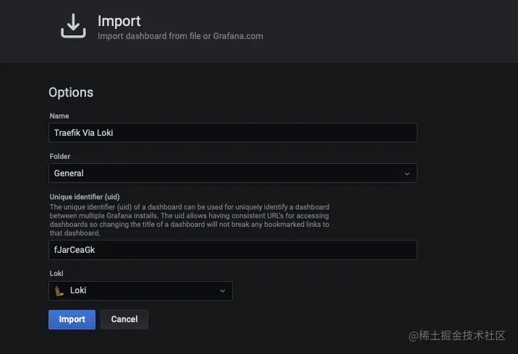
Task: Click the 'Options' section heading
Action: point(71,92)
